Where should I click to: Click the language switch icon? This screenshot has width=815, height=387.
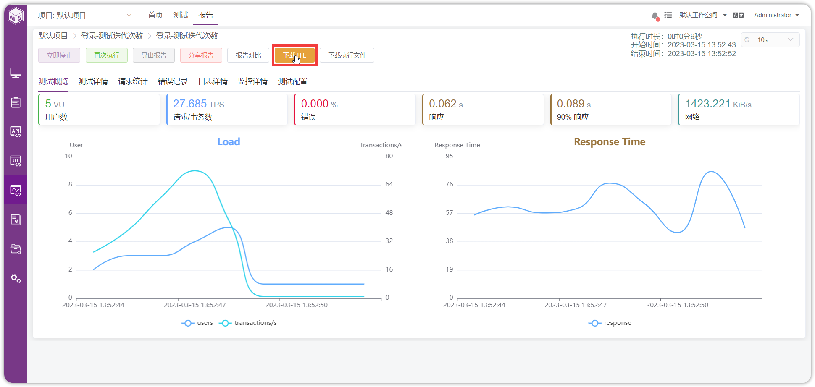tap(738, 15)
